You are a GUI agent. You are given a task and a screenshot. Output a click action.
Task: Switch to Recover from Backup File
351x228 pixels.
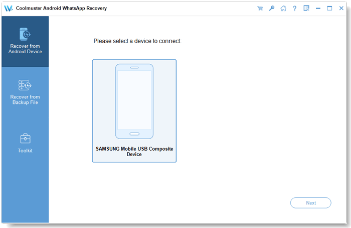pos(25,92)
